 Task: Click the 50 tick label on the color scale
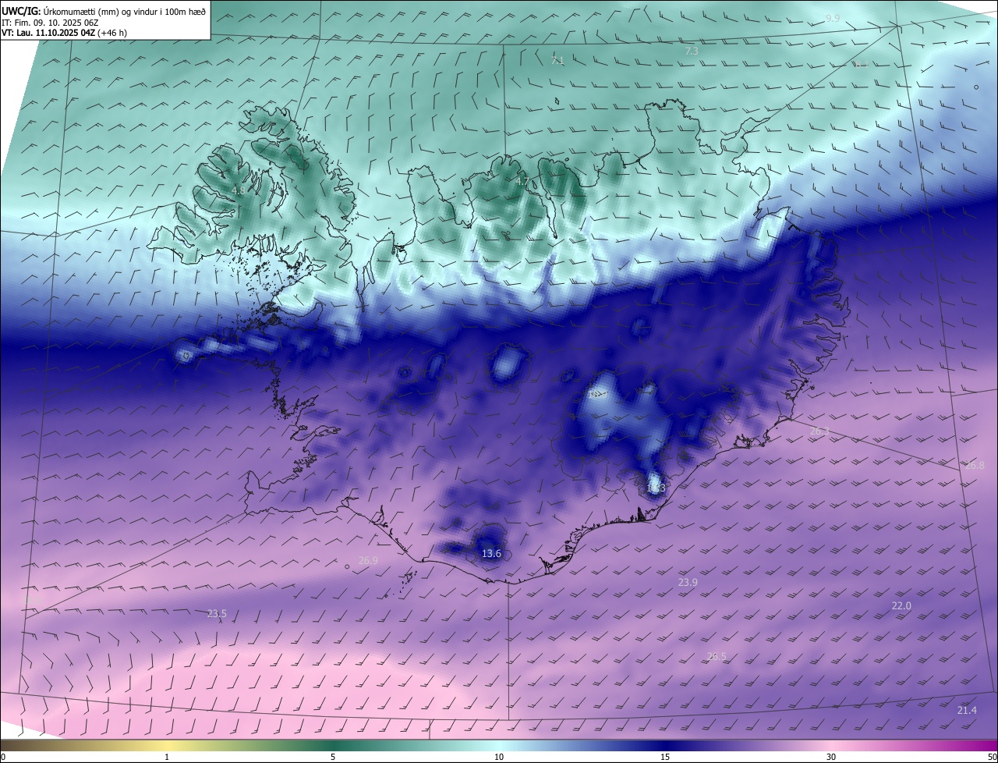pos(992,757)
